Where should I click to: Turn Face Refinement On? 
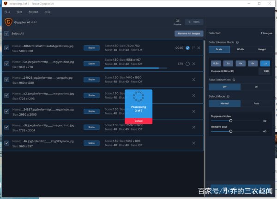(256, 87)
